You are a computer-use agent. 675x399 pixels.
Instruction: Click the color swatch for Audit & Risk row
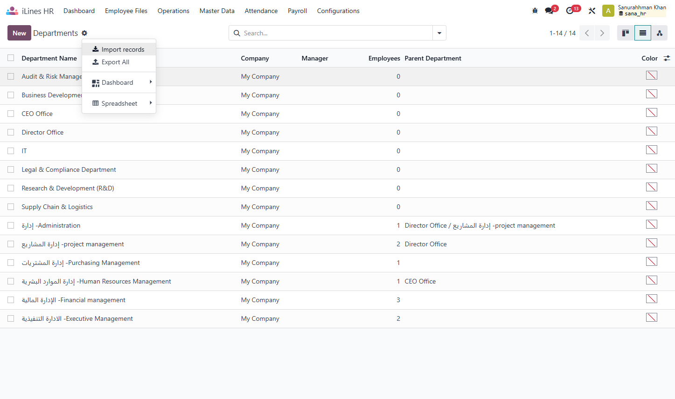point(652,75)
